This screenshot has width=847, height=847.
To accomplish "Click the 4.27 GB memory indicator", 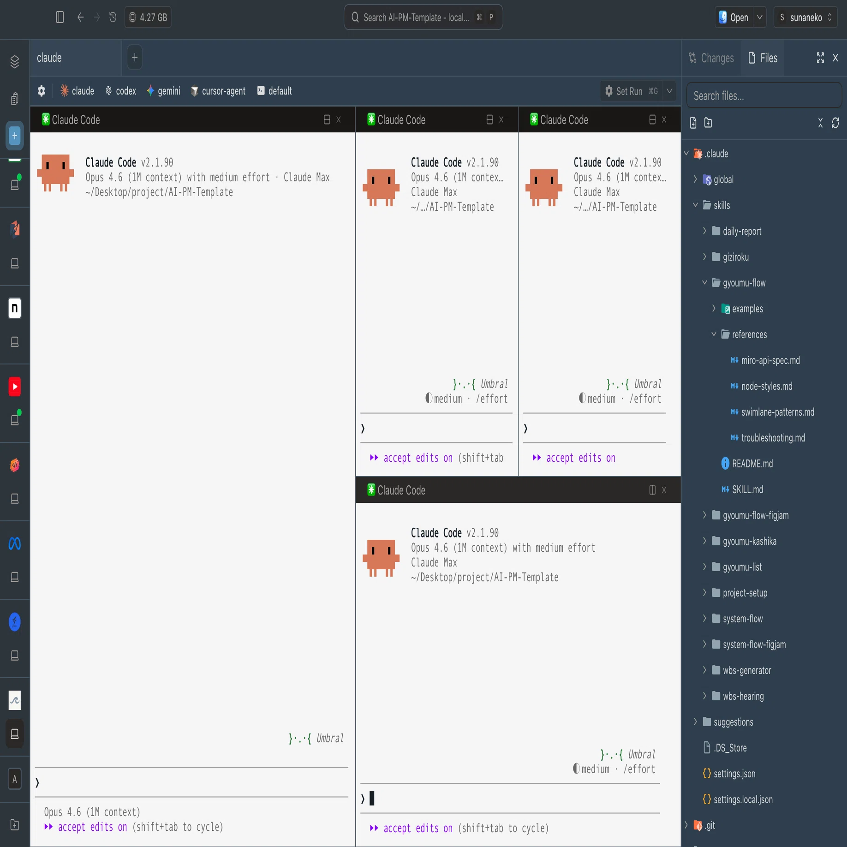I will click(x=148, y=18).
